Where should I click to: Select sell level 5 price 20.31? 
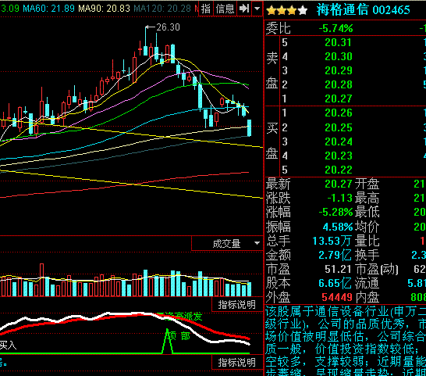(339, 42)
